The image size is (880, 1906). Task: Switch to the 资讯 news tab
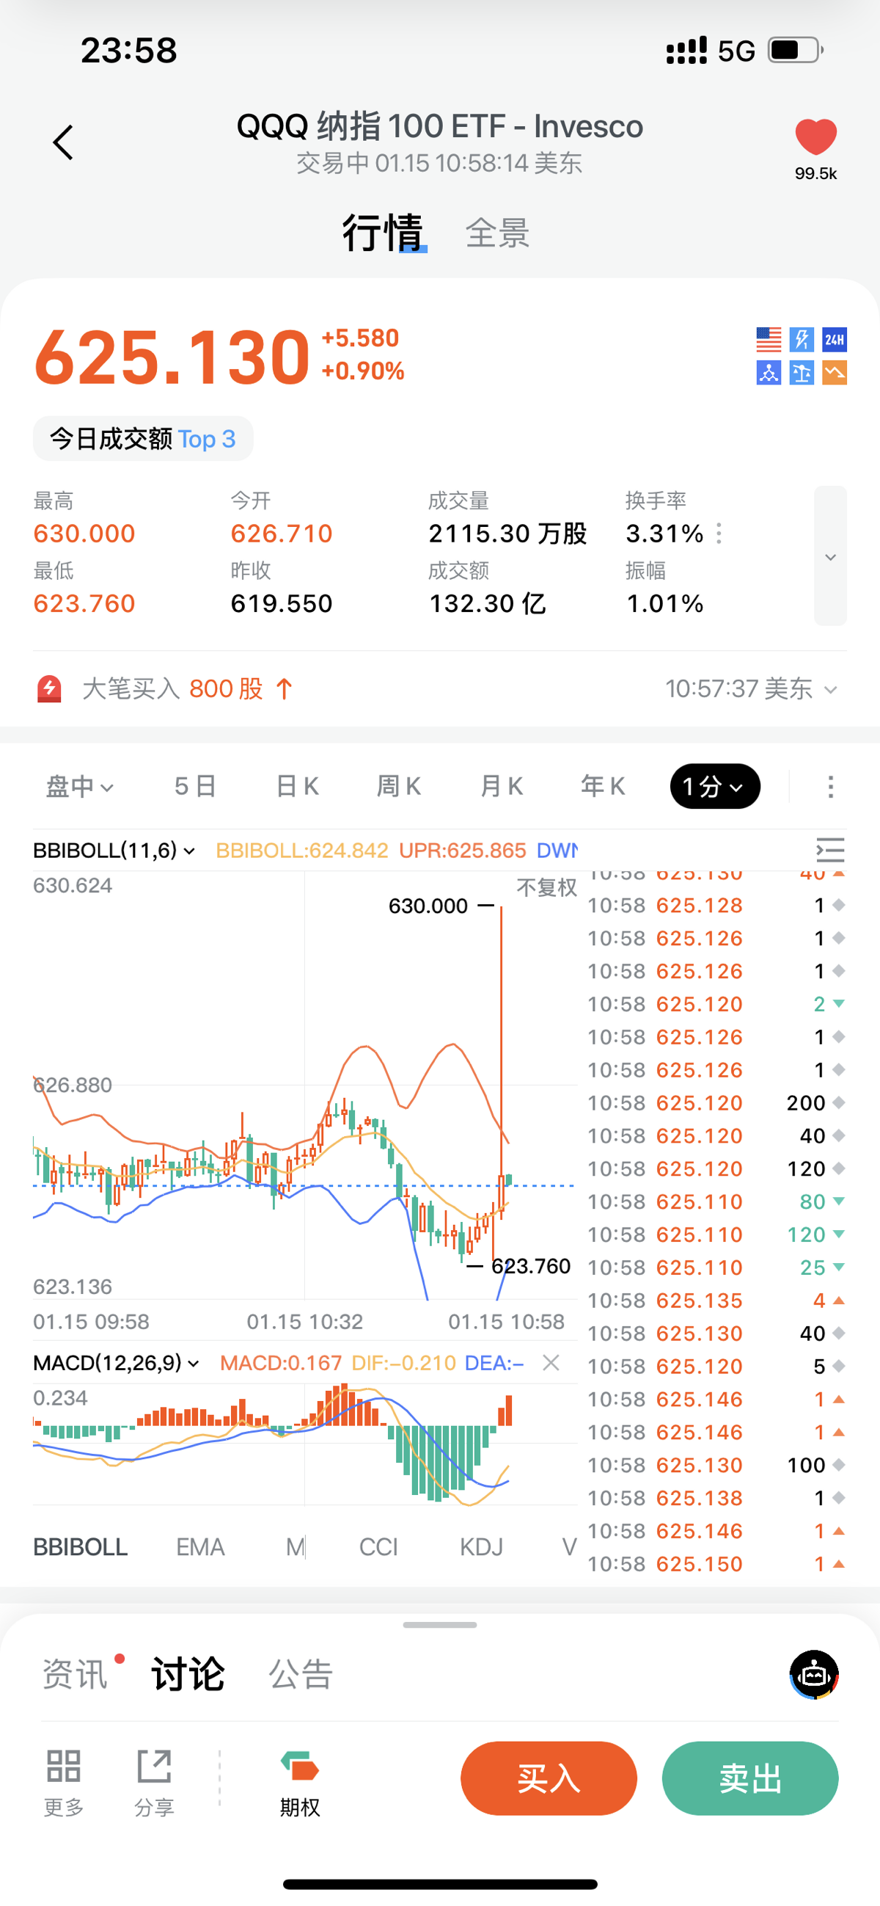tap(76, 1674)
